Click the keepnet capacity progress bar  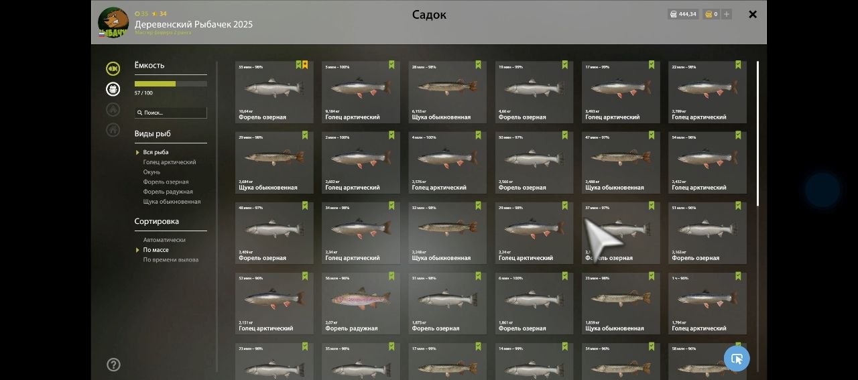tap(171, 84)
